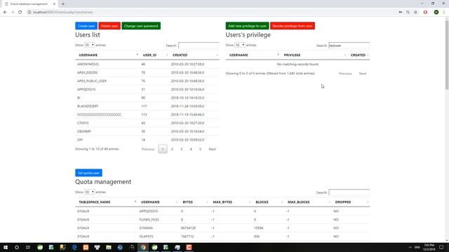Click the Cortana circle on taskbar

pyautogui.click(x=17, y=247)
